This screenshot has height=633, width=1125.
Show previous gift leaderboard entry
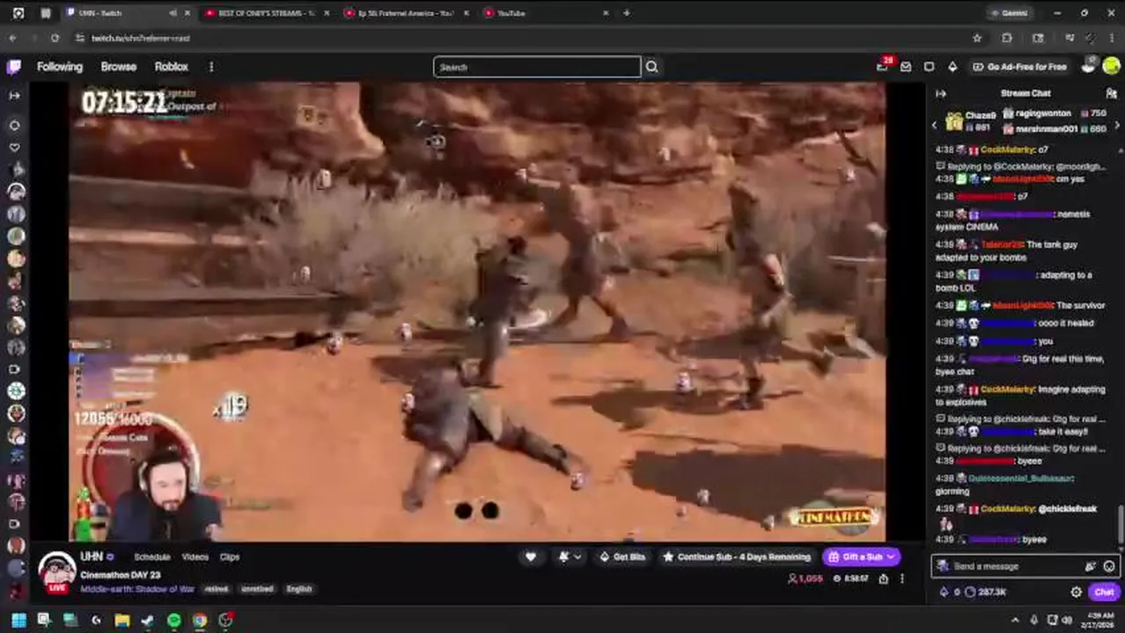[935, 126]
